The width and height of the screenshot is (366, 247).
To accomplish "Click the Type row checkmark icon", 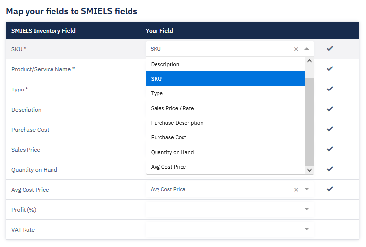I will [330, 89].
